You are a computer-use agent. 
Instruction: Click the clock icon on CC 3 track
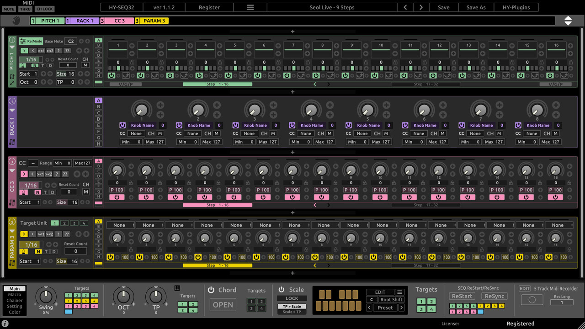tap(12, 161)
